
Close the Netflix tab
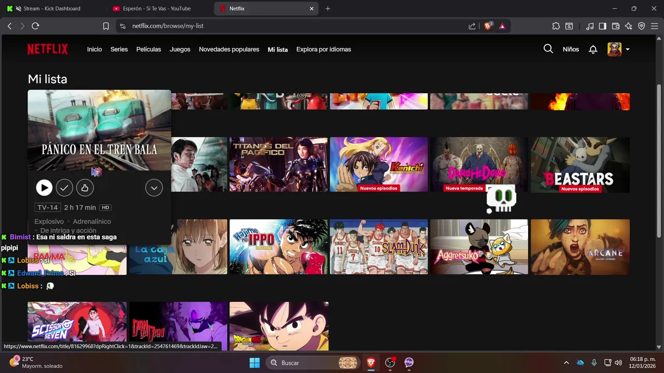(x=312, y=8)
